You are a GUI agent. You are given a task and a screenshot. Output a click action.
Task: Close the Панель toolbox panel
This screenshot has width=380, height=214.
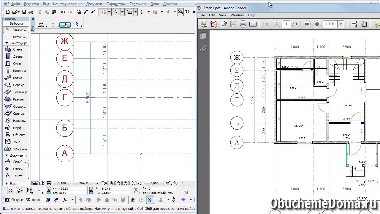[x=27, y=19]
